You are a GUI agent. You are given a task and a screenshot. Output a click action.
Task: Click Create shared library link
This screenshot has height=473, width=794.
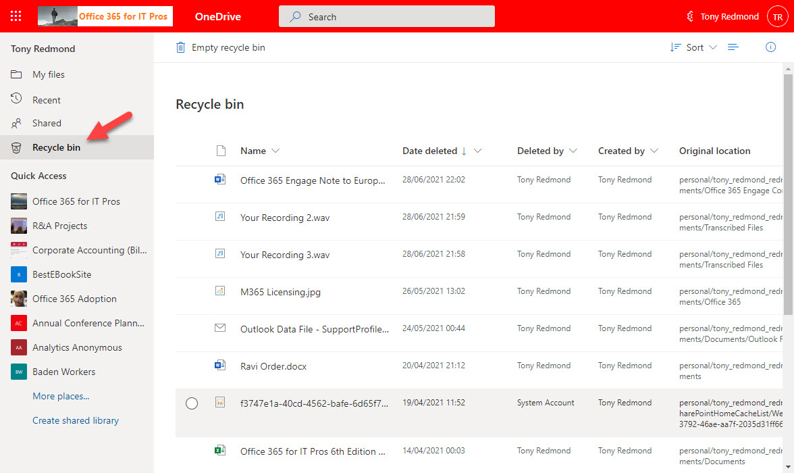[x=76, y=420]
